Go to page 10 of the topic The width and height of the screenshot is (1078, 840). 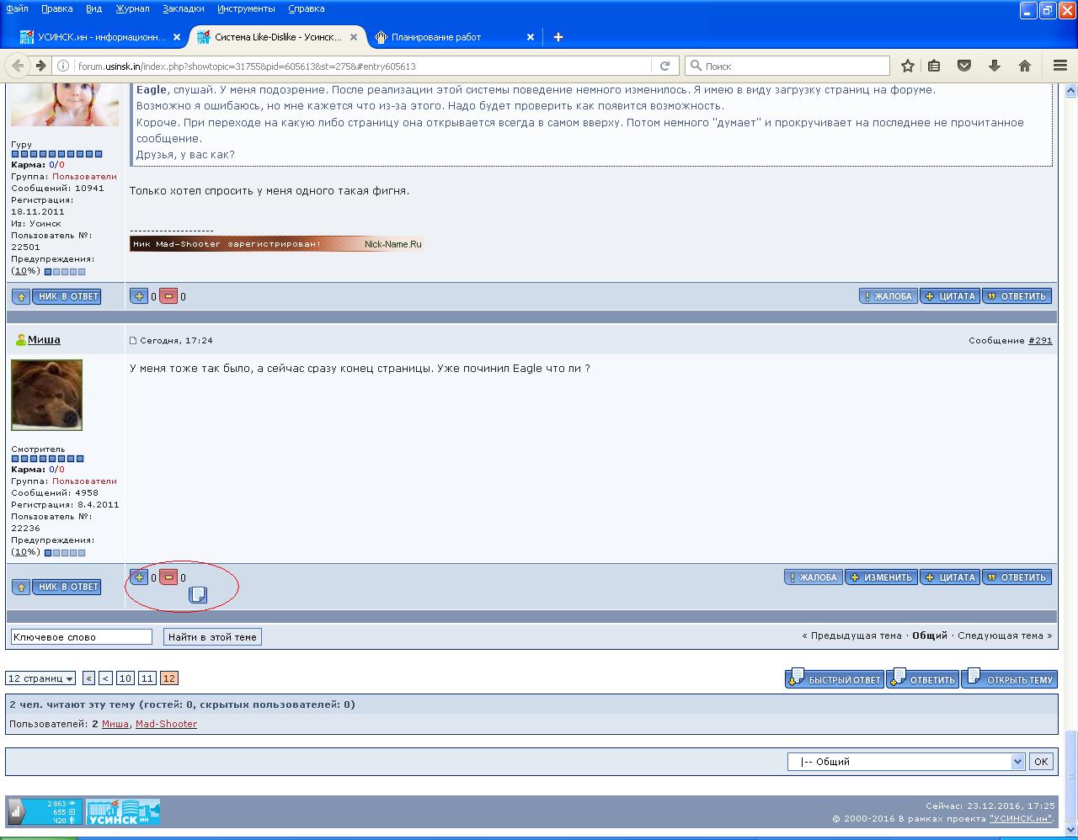[x=125, y=678]
